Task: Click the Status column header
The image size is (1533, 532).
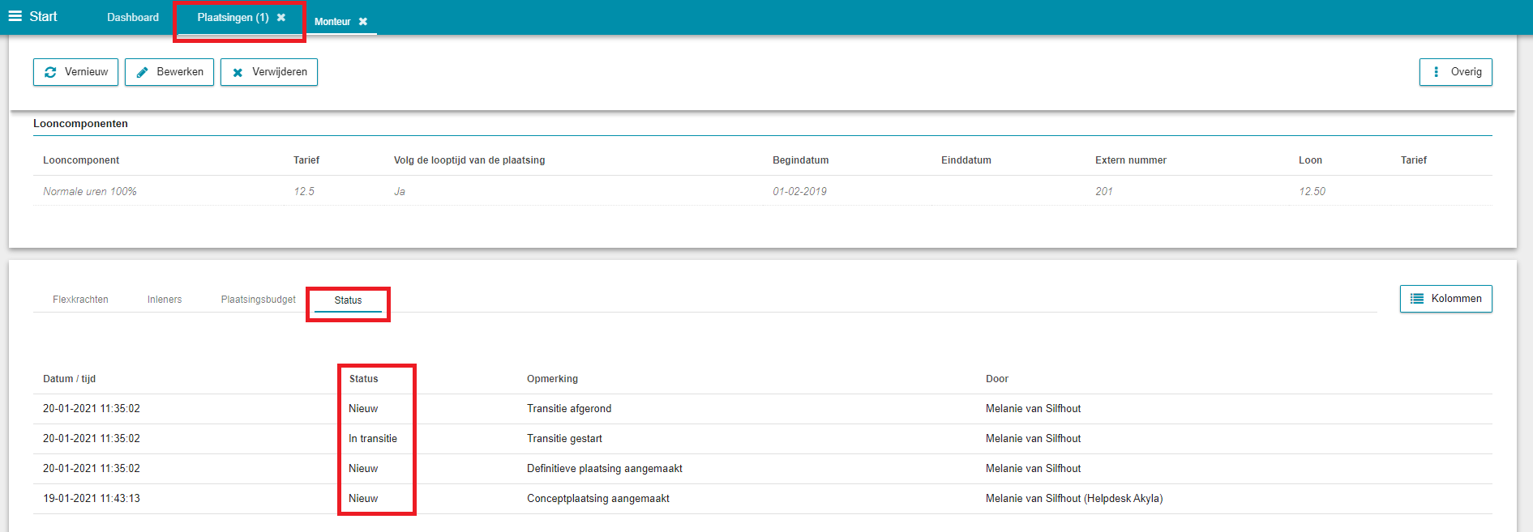Action: click(x=363, y=379)
